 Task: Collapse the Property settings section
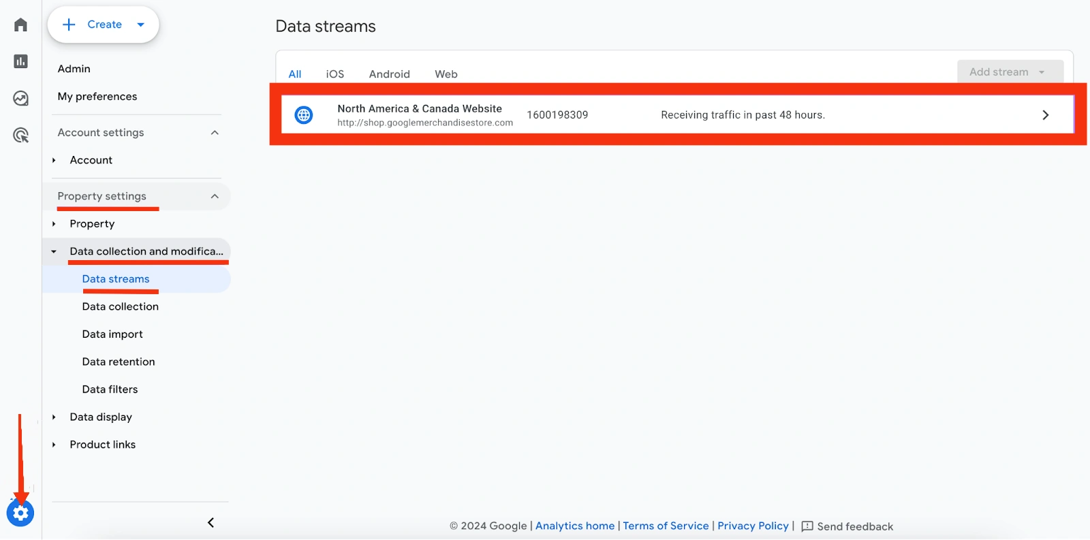pyautogui.click(x=215, y=196)
